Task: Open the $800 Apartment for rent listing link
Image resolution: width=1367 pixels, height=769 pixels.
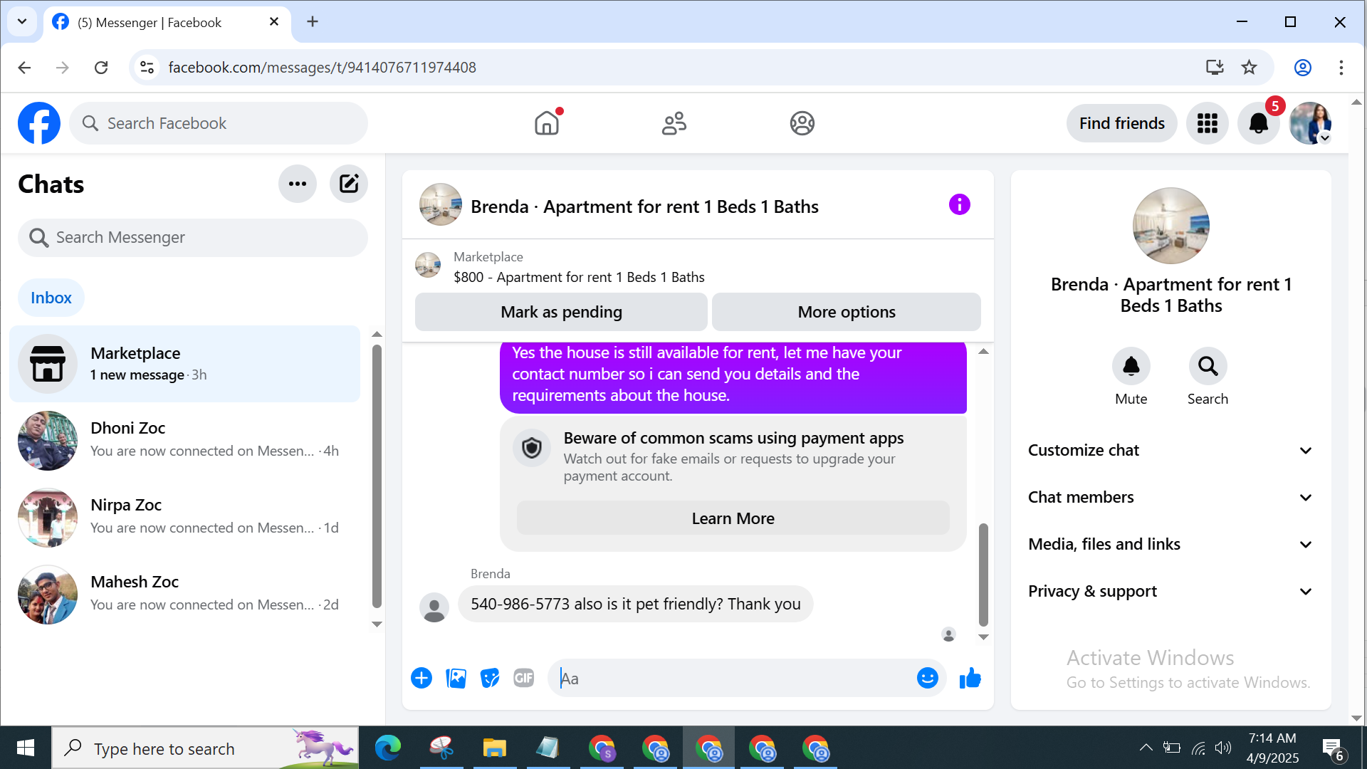Action: (579, 277)
